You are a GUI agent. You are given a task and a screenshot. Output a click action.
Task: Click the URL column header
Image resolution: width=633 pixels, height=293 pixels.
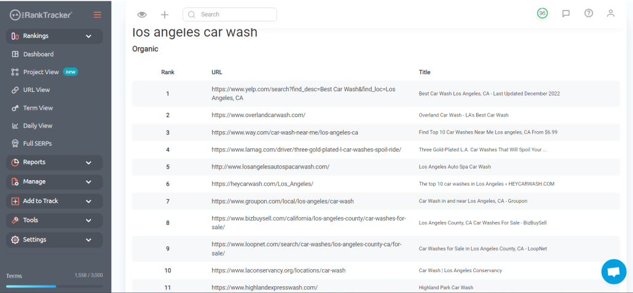pyautogui.click(x=217, y=72)
